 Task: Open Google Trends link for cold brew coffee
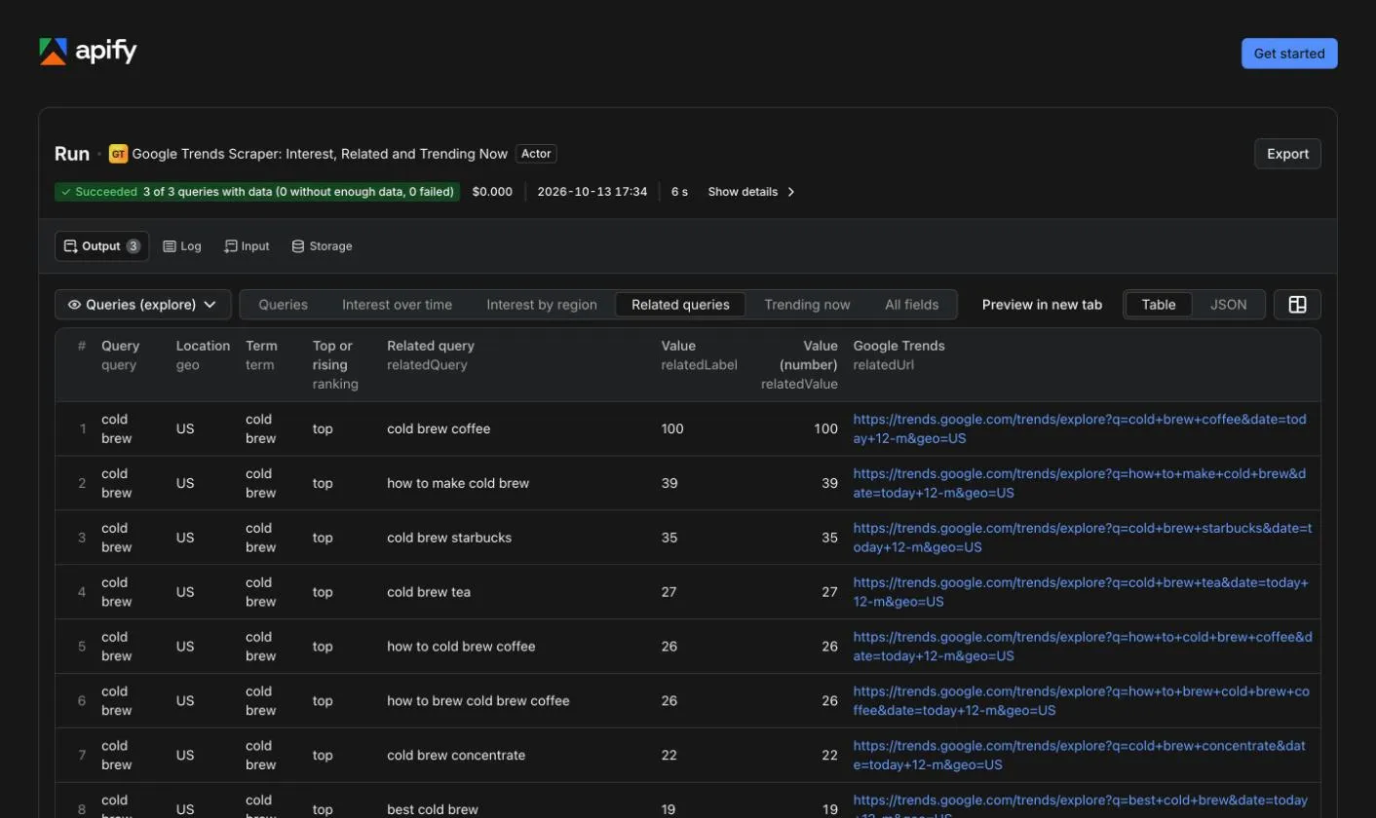pos(1080,428)
